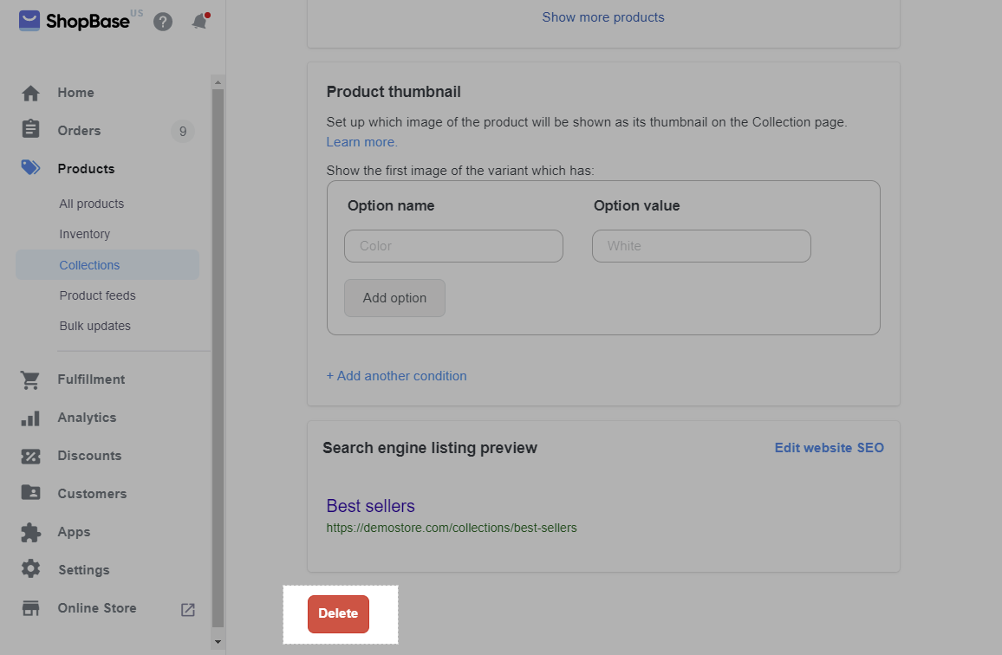Open notifications bell icon

200,22
